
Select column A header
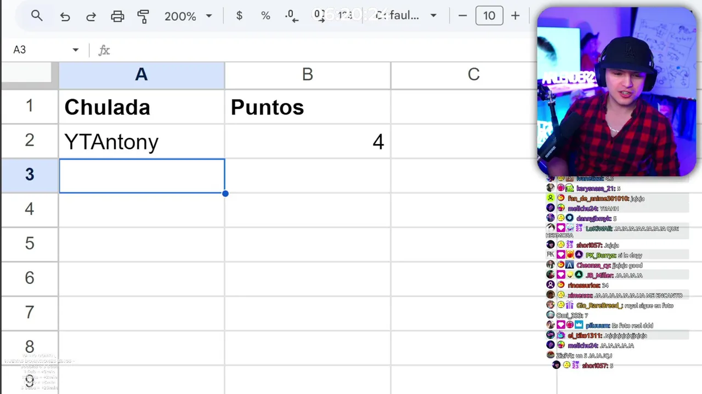141,75
